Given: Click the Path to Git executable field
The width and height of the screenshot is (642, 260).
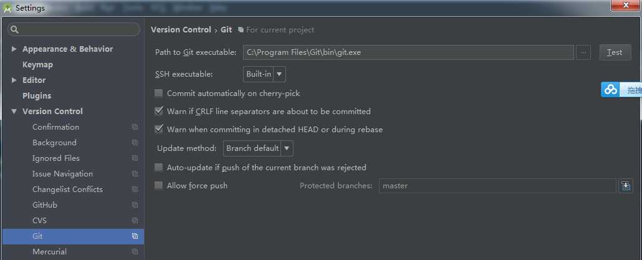Looking at the screenshot, I should (x=408, y=52).
